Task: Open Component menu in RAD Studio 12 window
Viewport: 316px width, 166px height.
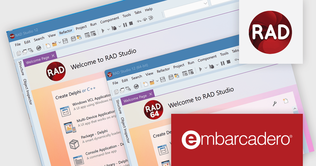Action: pyautogui.click(x=110, y=20)
